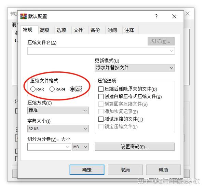Click the 压缩文件名 input field
The image size is (205, 190).
[x=101, y=51]
